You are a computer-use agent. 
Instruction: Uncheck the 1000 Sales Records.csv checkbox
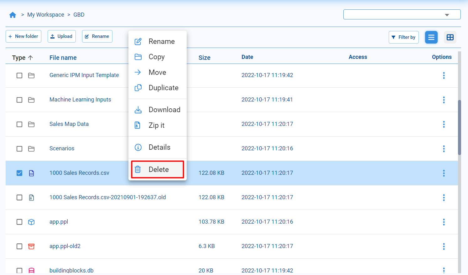tap(19, 173)
